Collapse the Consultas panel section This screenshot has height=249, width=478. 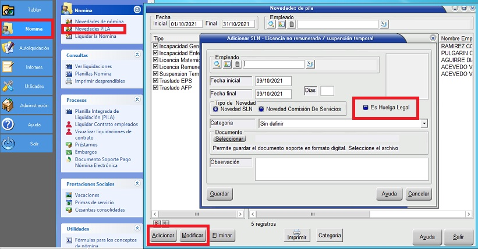137,54
